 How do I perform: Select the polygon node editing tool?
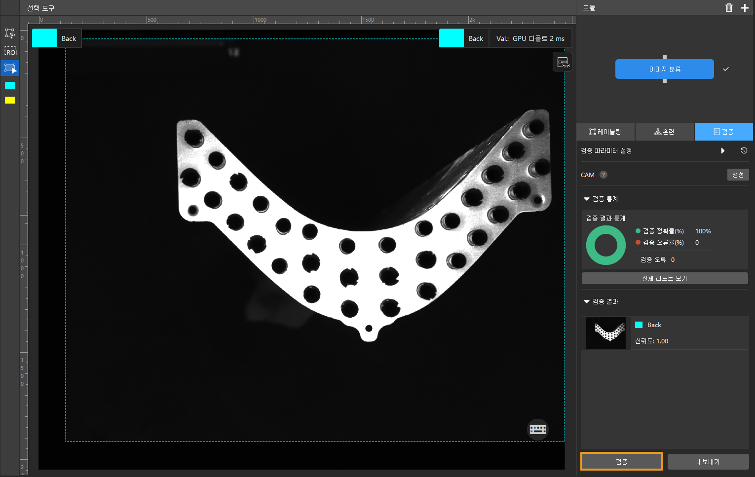point(10,34)
